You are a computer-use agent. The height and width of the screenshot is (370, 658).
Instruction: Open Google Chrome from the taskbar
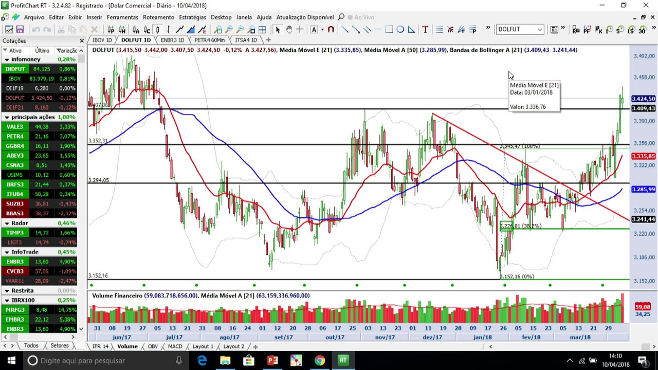(320, 361)
